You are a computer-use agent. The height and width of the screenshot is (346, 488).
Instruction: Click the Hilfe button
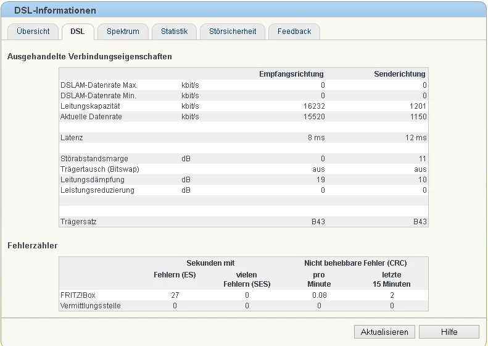tap(449, 332)
